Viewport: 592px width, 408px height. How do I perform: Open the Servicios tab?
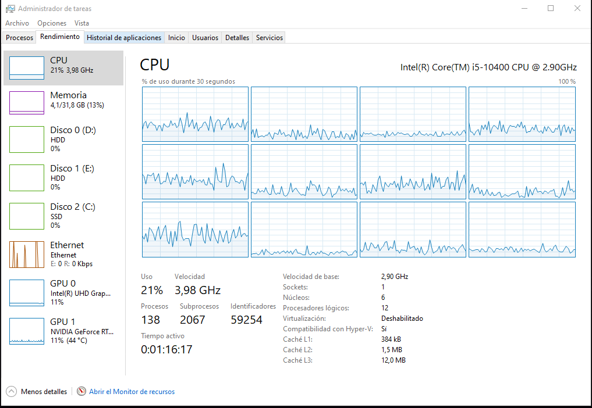[x=270, y=38]
